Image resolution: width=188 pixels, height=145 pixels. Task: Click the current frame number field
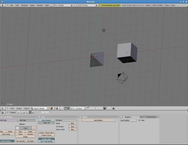[x=45, y=112]
